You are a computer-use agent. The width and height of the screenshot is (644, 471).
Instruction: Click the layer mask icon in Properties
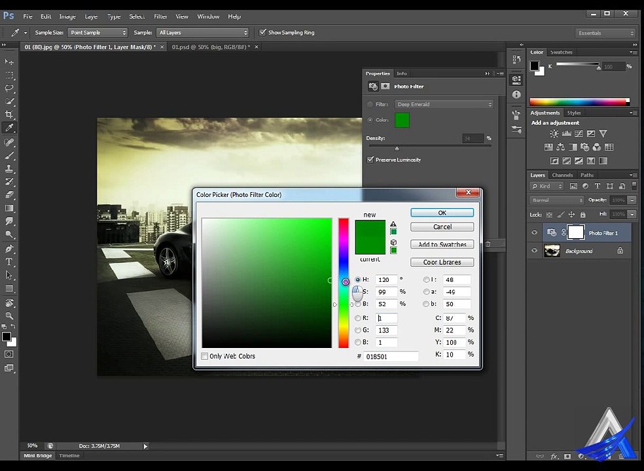point(385,86)
